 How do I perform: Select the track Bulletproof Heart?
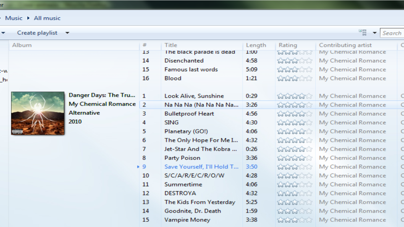[x=189, y=114]
